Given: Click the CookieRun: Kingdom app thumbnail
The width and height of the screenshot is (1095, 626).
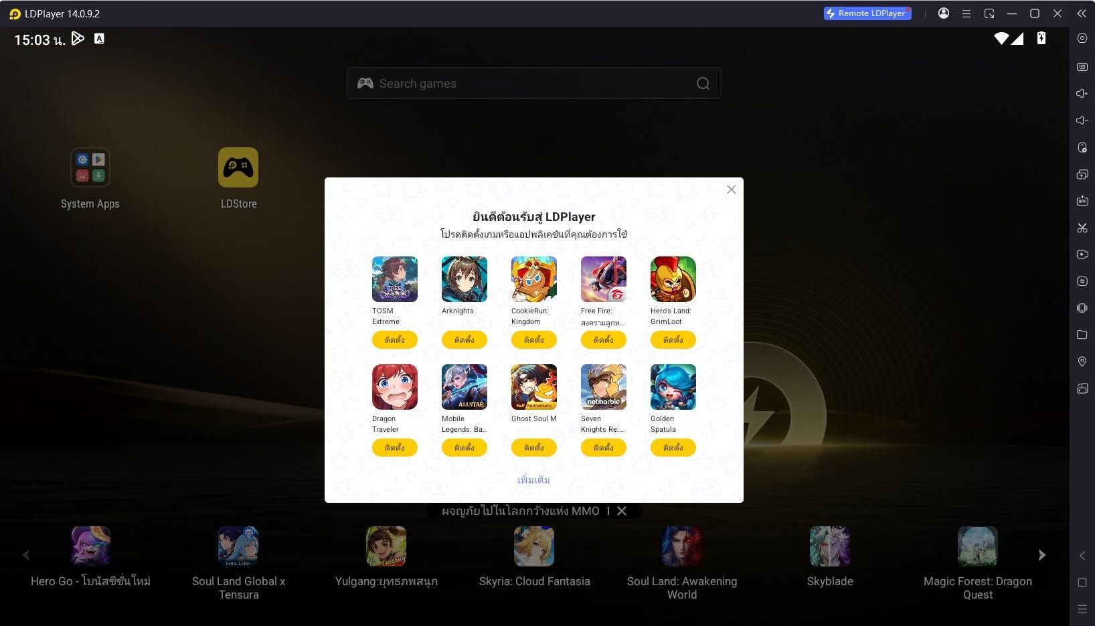Looking at the screenshot, I should pyautogui.click(x=534, y=279).
